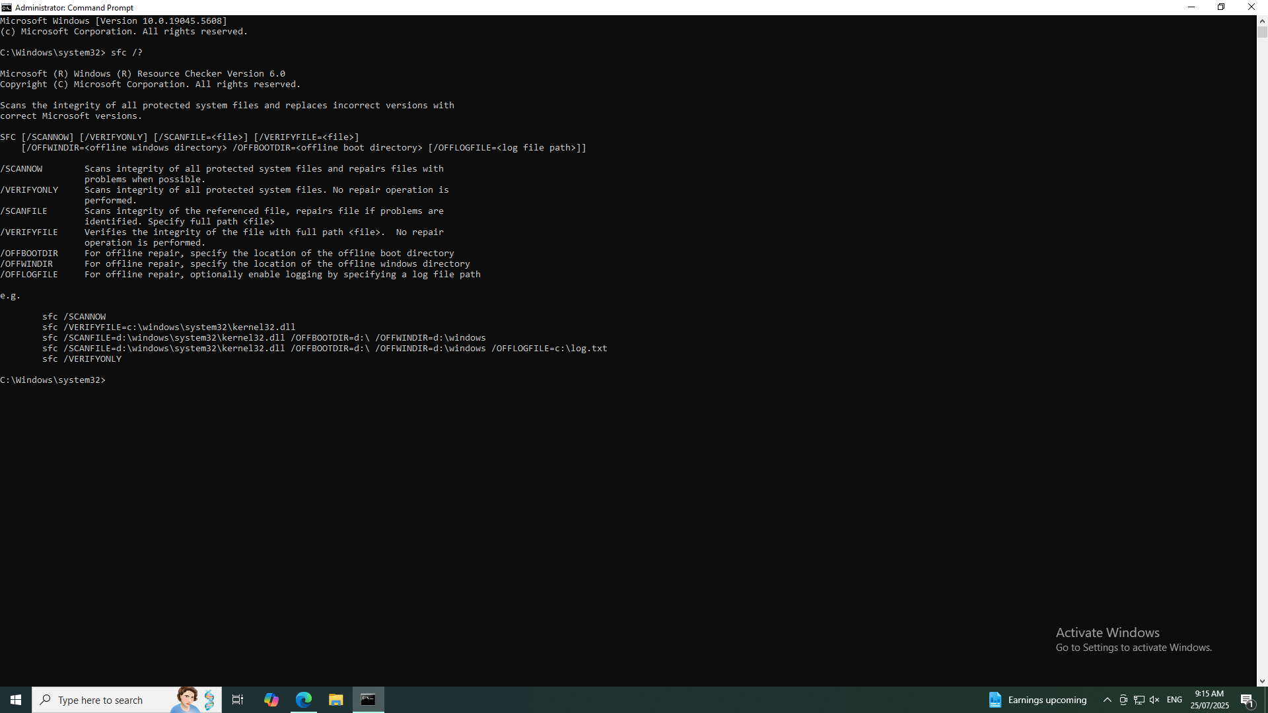
Task: Launch Copilot from the taskbar
Action: pos(271,700)
